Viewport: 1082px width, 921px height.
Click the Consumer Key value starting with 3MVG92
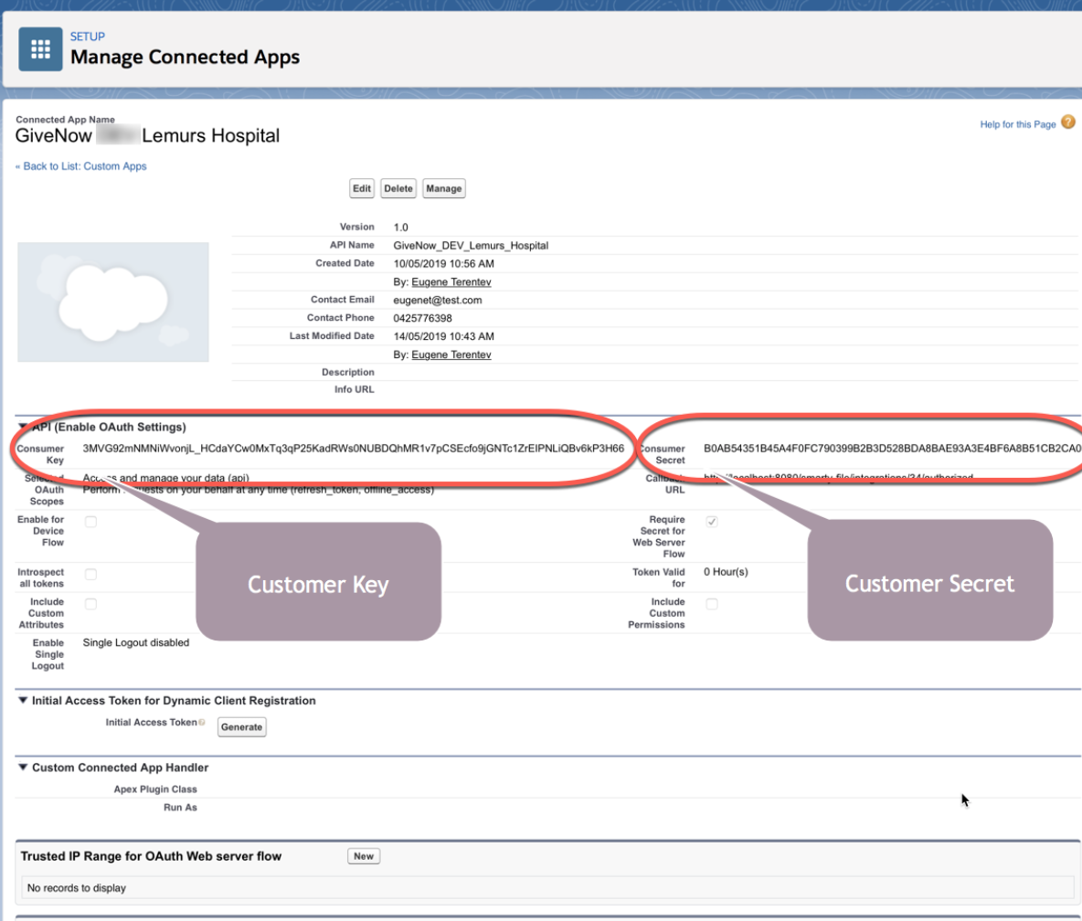(x=354, y=449)
